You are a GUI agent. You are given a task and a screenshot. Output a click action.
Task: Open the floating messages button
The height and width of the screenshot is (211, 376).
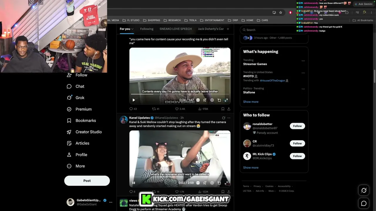tap(364, 203)
